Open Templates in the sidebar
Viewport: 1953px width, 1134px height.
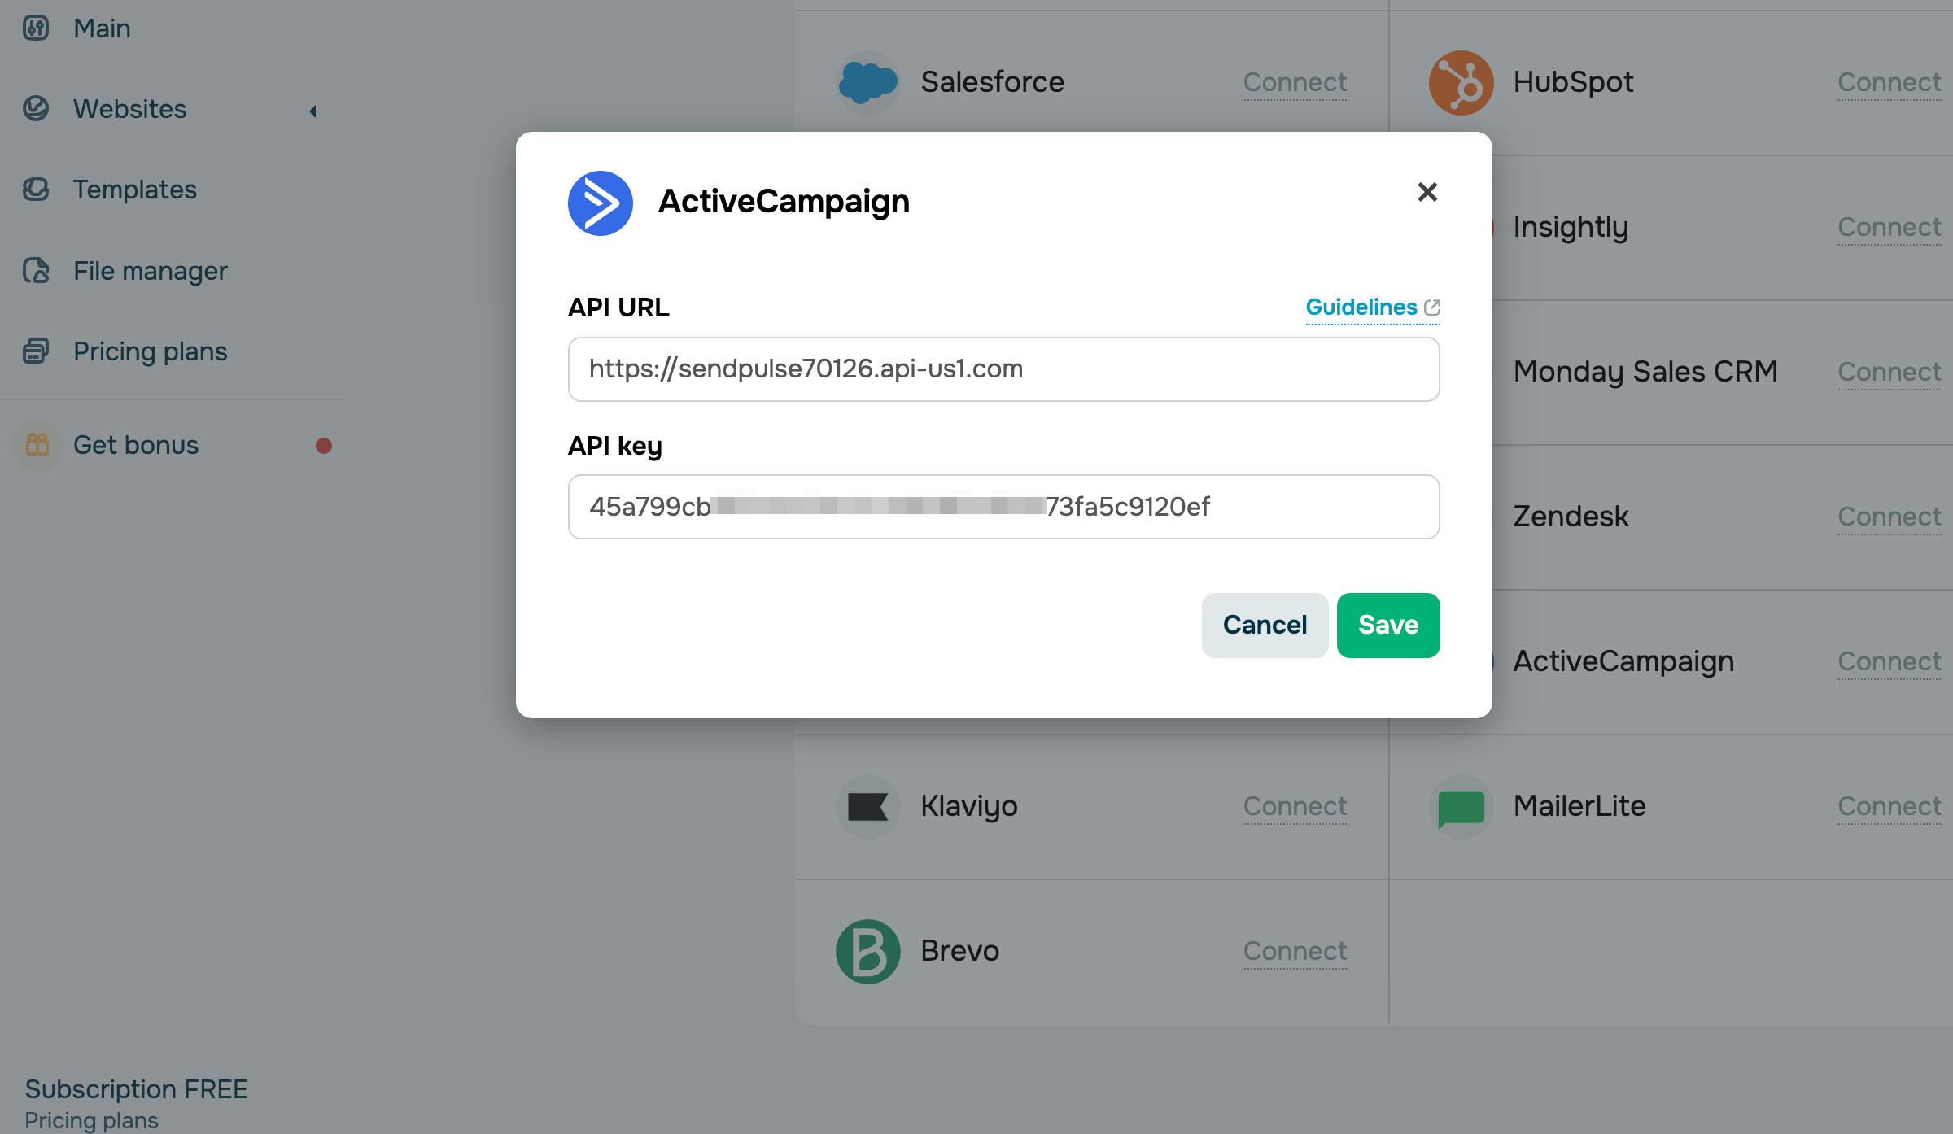coord(134,190)
